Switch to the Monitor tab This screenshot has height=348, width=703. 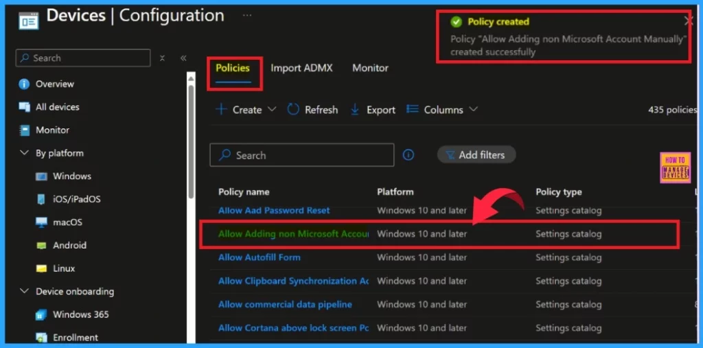370,68
